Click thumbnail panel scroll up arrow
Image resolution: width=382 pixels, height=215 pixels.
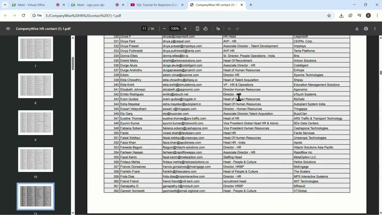coord(73,38)
